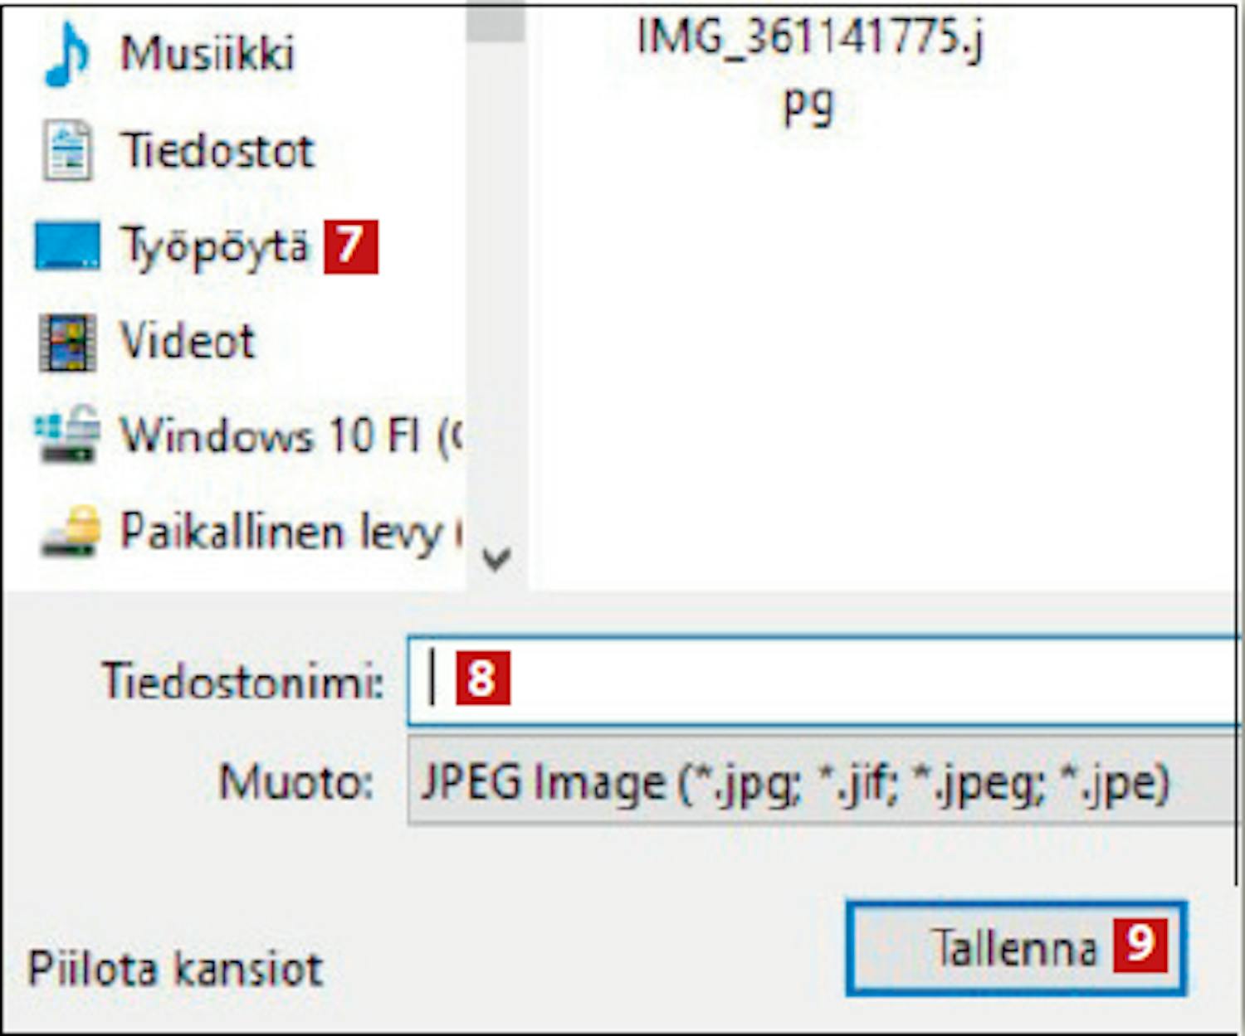Click the Paikallinen levy locked drive icon
Viewport: 1245px width, 1036px height.
coord(70,531)
